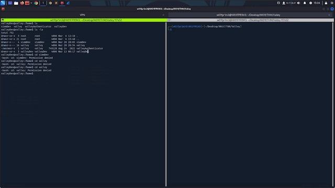335x188 pixels.
Task: Switch to the VPN tab
Action: (82, 15)
